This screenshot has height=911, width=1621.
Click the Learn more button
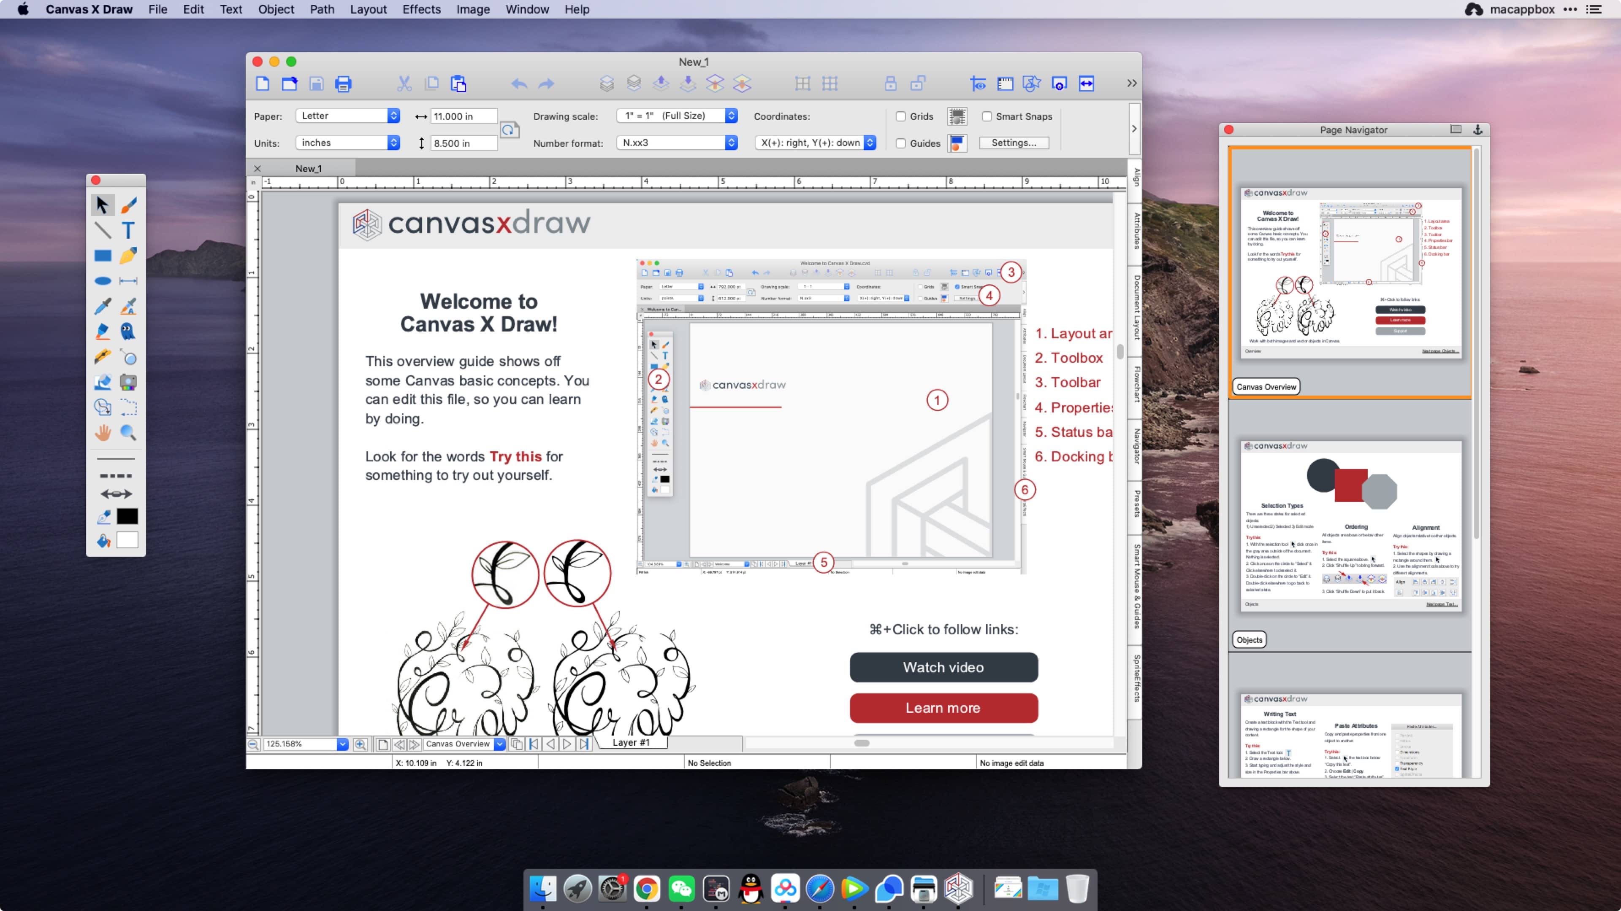click(x=943, y=708)
